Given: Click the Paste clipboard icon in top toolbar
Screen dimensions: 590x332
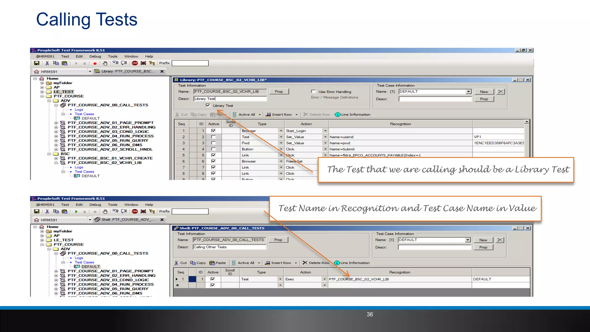Looking at the screenshot, I should (65, 63).
